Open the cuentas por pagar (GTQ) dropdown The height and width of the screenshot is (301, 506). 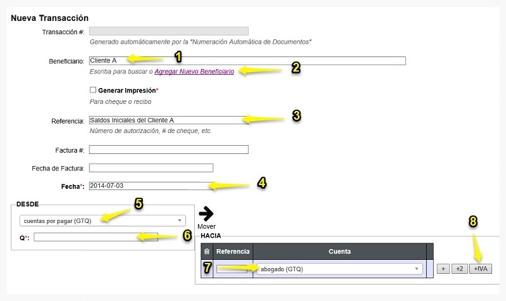[x=102, y=221]
